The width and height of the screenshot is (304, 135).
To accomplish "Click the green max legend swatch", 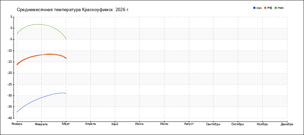I will point(276,8).
